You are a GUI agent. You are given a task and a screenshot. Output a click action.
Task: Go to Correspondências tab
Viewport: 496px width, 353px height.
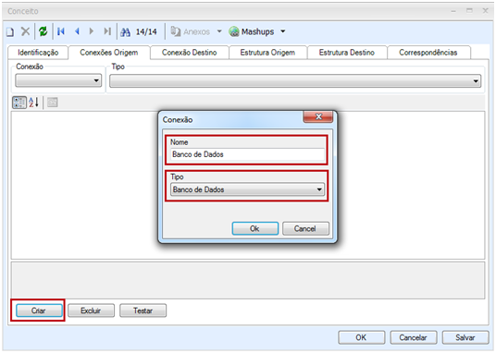(428, 53)
